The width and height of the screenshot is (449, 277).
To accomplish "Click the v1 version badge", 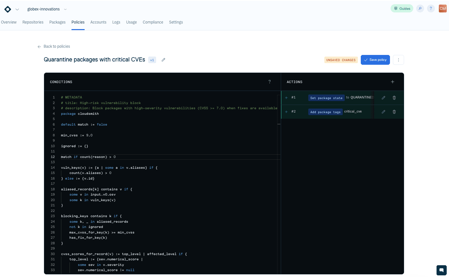I will pos(152,60).
